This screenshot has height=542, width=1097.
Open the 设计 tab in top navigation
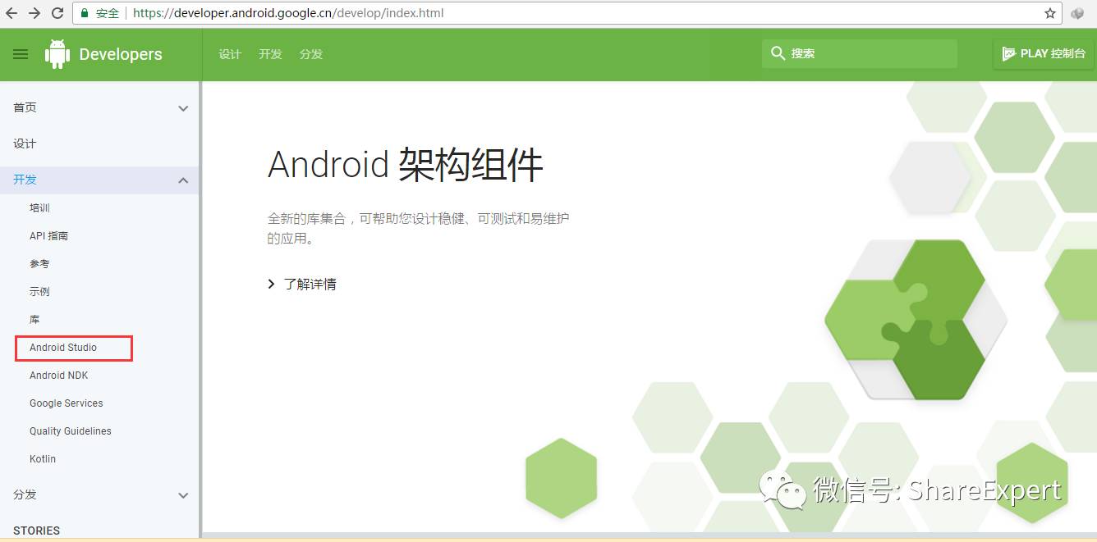click(x=230, y=54)
